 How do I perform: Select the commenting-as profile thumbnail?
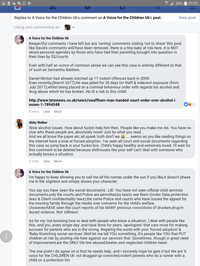67,27
